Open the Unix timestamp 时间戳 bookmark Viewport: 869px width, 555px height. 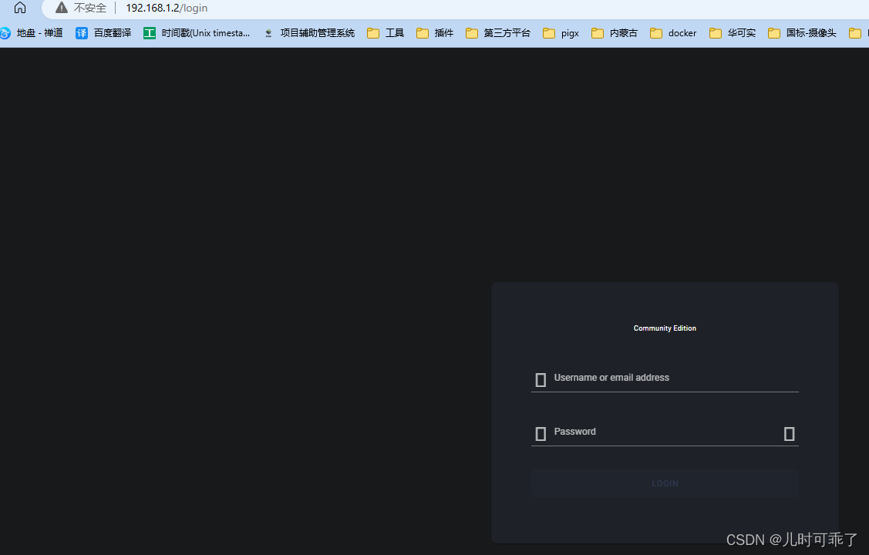click(196, 32)
